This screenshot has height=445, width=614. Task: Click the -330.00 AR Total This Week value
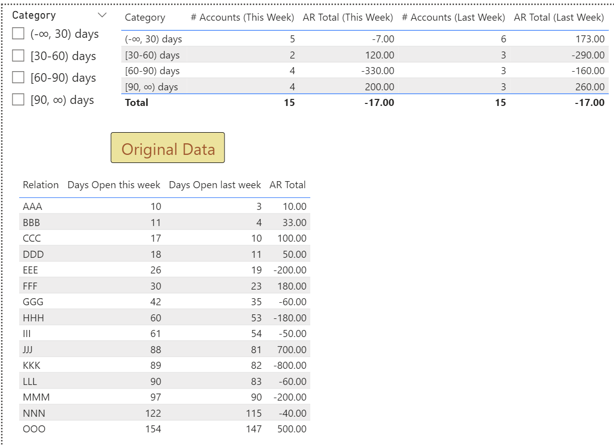[x=378, y=71]
